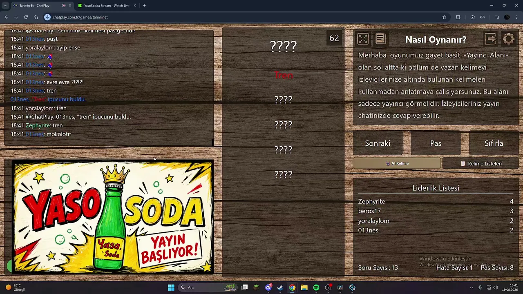Click the link extension icon in toolbar
523x294 pixels.
[482, 17]
